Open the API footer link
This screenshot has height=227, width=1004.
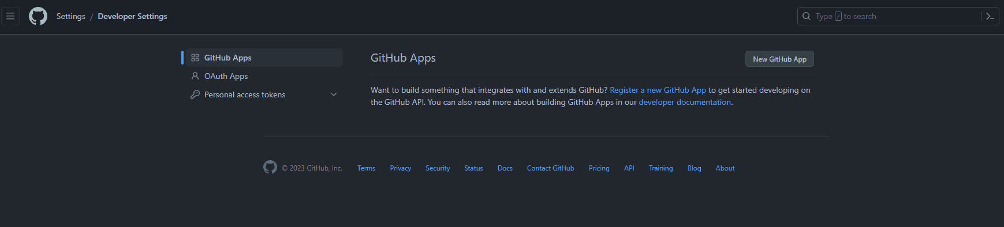point(629,168)
